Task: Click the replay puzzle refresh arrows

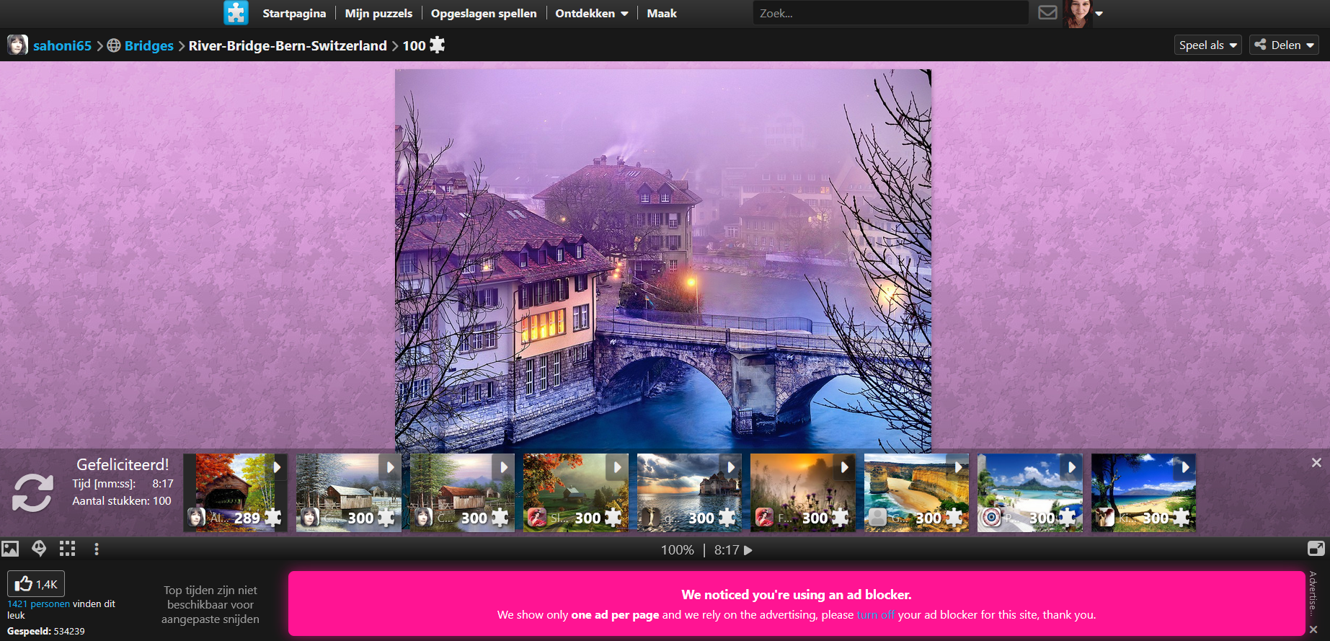Action: tap(32, 492)
